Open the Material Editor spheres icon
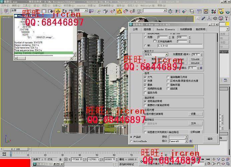This screenshot has width=231, height=167. 213,11
